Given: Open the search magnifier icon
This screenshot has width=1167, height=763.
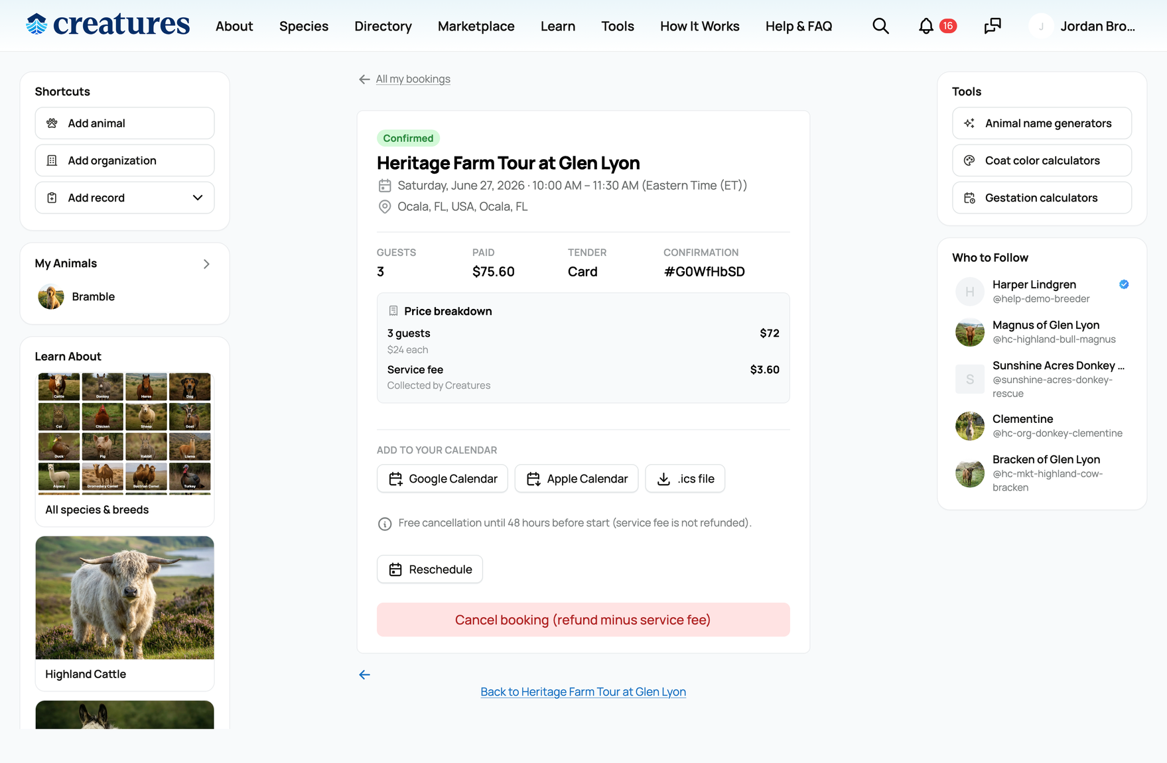Looking at the screenshot, I should (880, 26).
